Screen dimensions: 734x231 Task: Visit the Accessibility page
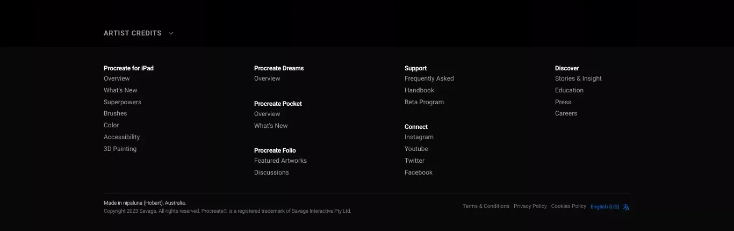click(121, 137)
